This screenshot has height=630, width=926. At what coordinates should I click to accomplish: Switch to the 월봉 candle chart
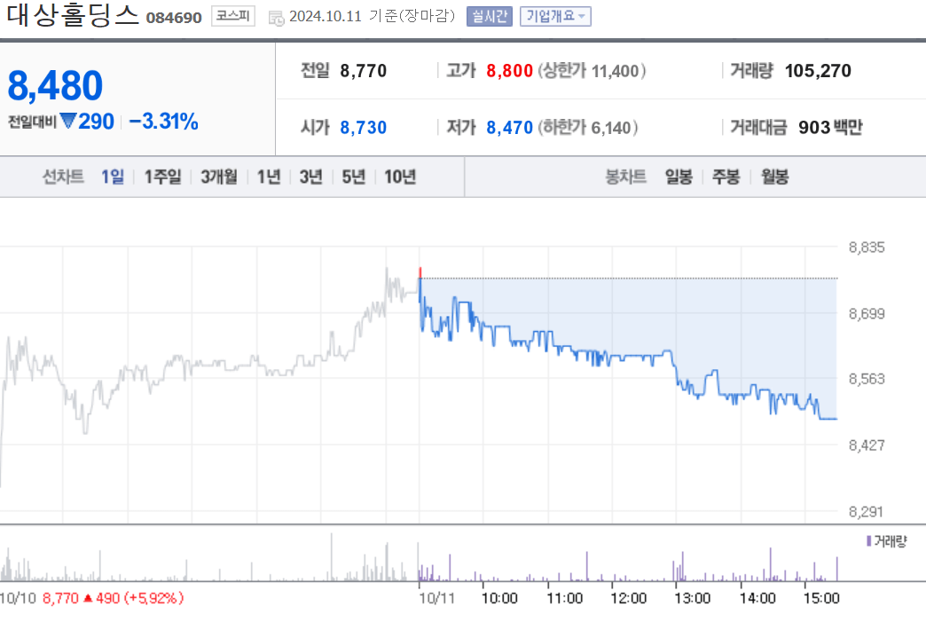coord(775,177)
